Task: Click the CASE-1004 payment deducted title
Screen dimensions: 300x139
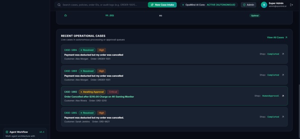Action: pos(94,55)
